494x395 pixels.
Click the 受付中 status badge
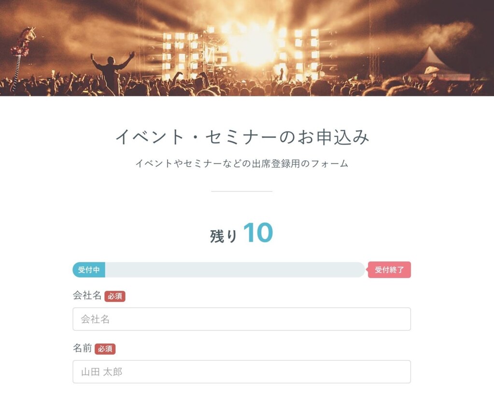pyautogui.click(x=89, y=270)
